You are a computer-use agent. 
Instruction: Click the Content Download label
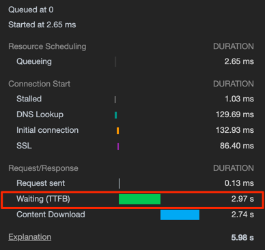click(51, 215)
